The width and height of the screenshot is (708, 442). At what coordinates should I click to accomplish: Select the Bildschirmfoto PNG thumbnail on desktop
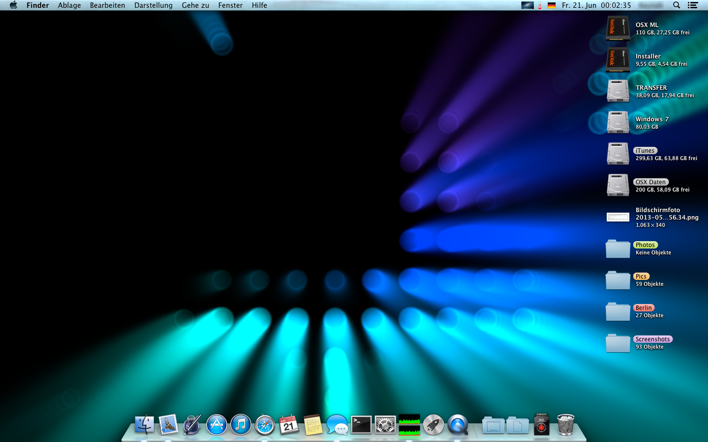618,217
